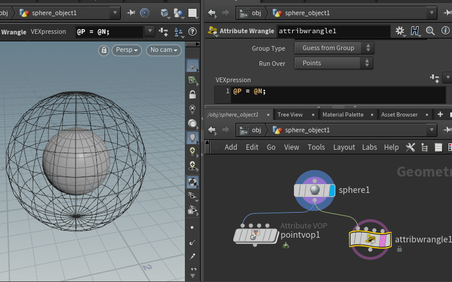Click the forward arrow in the parameter pane
The width and height of the screenshot is (452, 282).
[x=226, y=13]
